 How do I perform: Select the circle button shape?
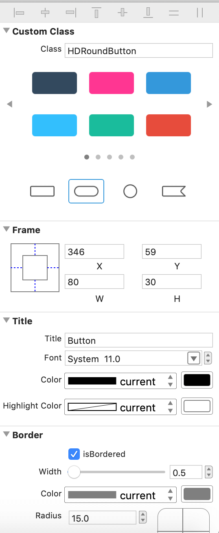(130, 191)
